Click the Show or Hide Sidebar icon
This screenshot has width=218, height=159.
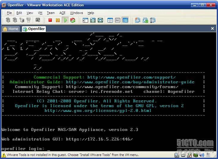coord(85,20)
